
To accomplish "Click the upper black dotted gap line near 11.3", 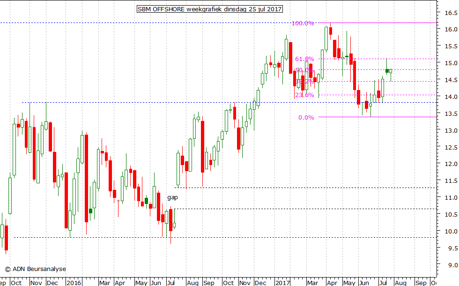I will [306, 188].
